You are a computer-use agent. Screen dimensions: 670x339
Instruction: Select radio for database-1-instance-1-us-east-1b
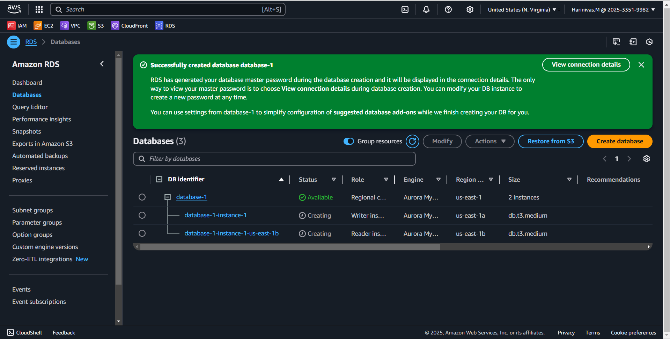pos(142,233)
